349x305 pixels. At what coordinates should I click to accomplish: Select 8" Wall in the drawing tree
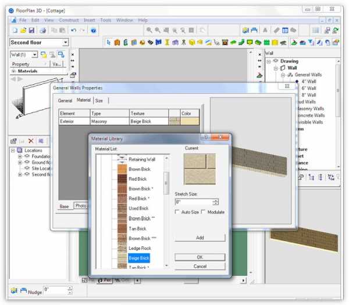(309, 95)
